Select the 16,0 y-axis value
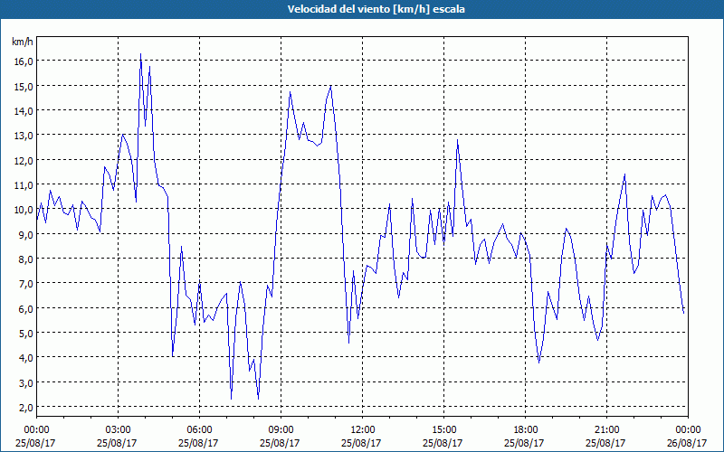The width and height of the screenshot is (724, 452). point(24,61)
